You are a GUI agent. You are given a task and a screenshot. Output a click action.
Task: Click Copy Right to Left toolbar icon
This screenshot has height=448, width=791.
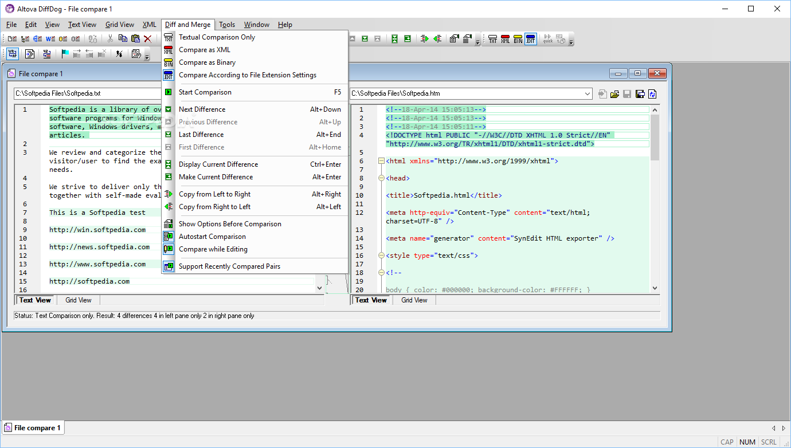pyautogui.click(x=437, y=38)
